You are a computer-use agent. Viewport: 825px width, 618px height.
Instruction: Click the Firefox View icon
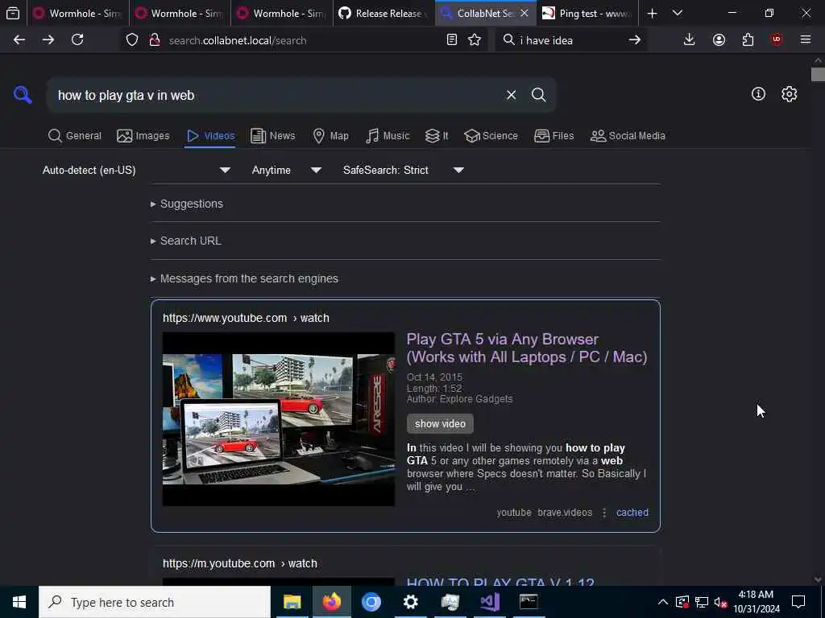pyautogui.click(x=13, y=13)
